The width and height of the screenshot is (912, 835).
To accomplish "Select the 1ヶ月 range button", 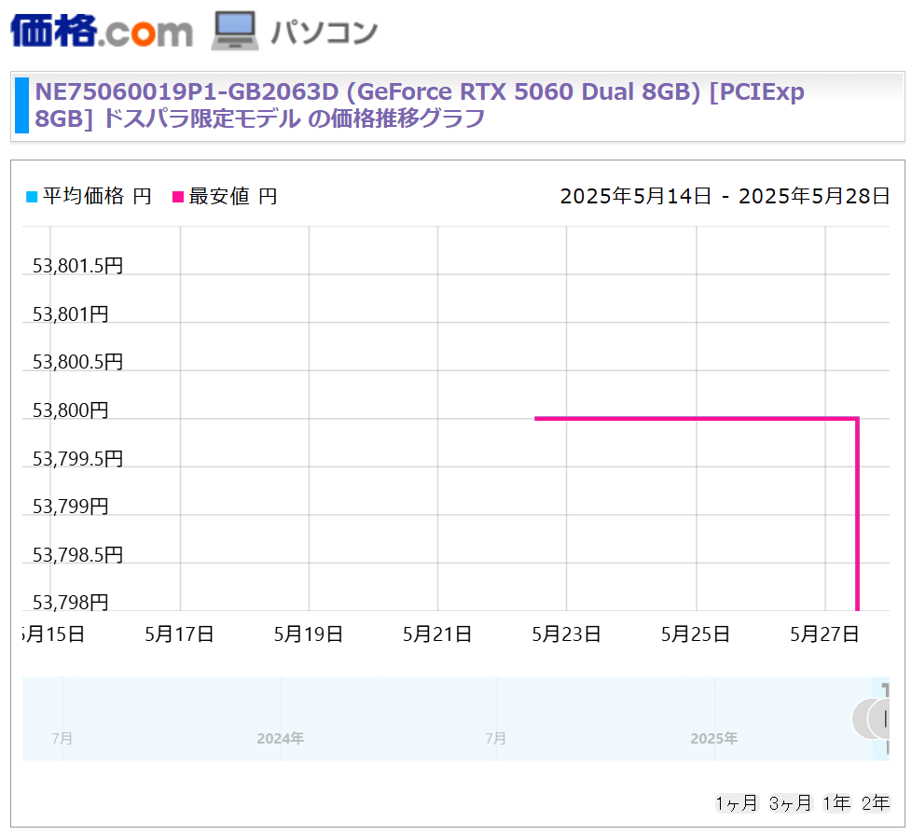I will [737, 803].
